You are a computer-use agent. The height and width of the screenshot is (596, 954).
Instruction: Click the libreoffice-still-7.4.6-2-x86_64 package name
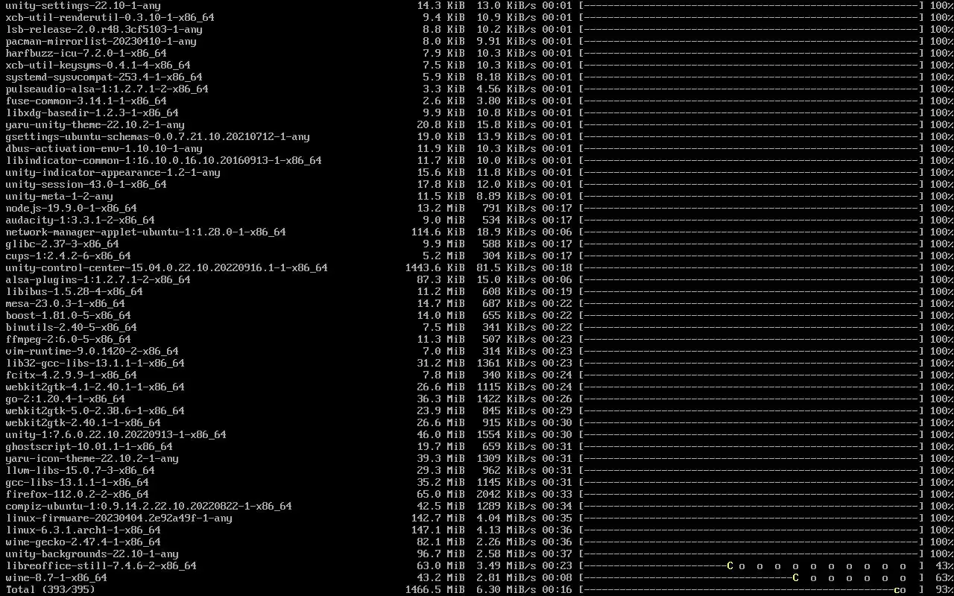(x=101, y=565)
